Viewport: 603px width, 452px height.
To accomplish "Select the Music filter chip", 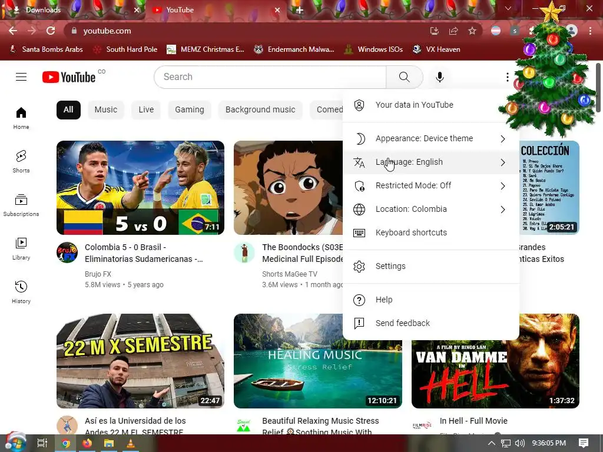I will coord(106,109).
